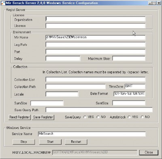Click the License input field
This screenshot has height=159, width=162.
pyautogui.click(x=96, y=26)
